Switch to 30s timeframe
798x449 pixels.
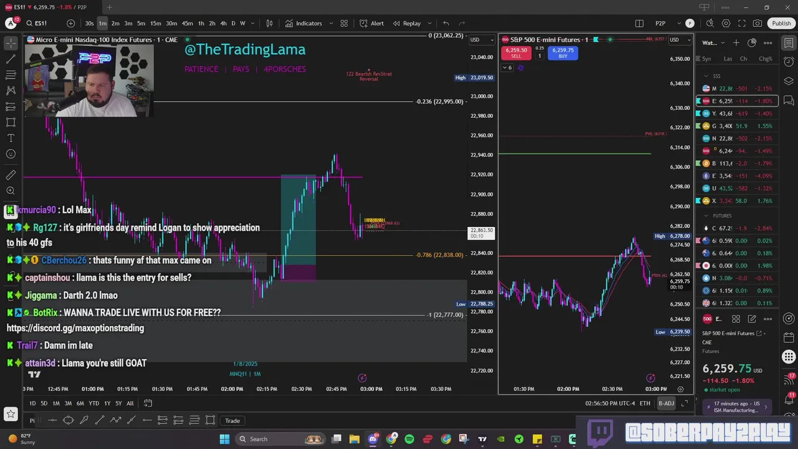pos(89,23)
